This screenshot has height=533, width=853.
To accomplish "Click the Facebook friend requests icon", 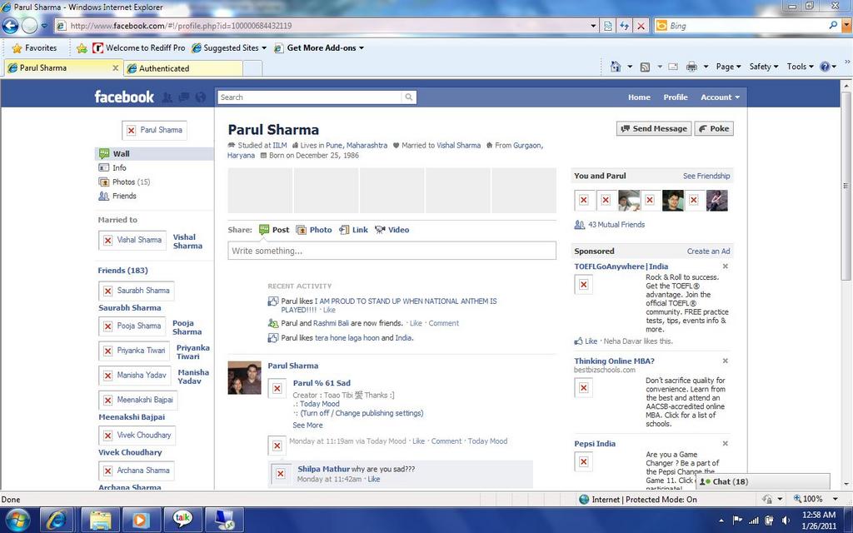I will (x=167, y=97).
